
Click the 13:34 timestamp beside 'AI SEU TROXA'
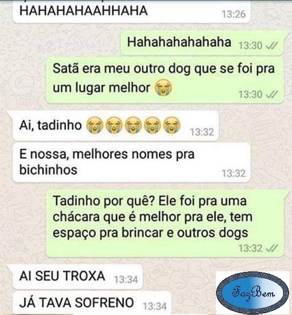click(126, 279)
